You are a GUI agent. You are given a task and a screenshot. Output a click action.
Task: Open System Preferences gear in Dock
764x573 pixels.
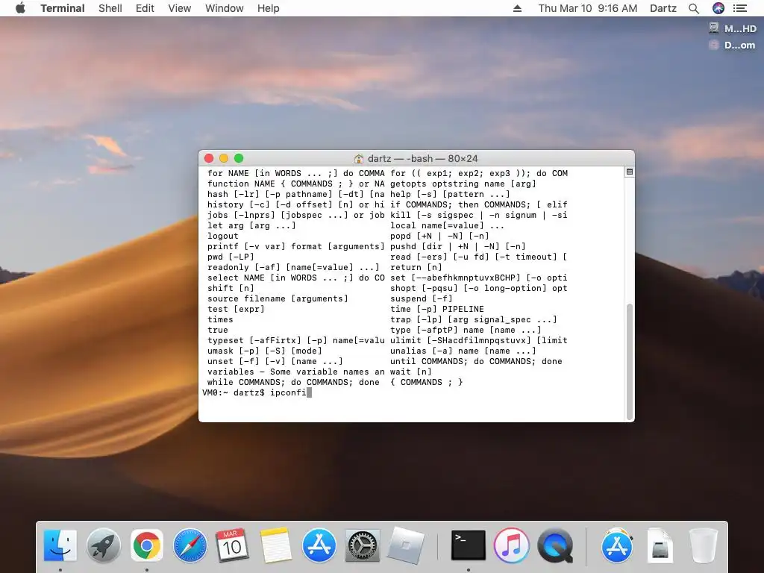[362, 545]
